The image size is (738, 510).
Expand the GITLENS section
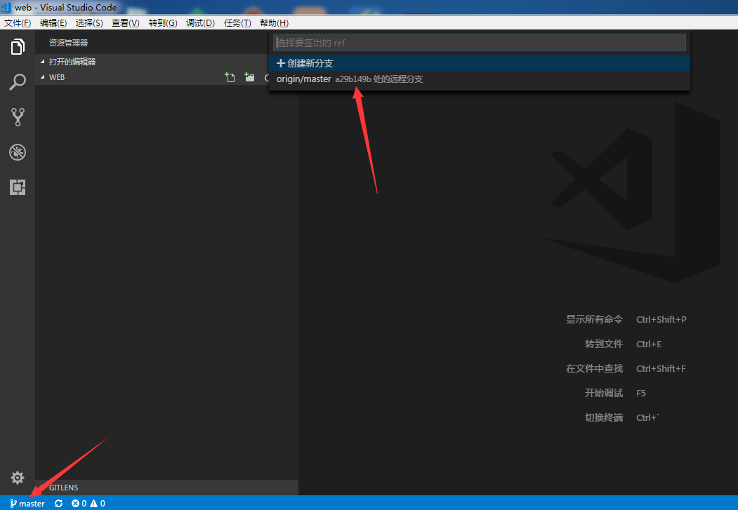(x=166, y=488)
